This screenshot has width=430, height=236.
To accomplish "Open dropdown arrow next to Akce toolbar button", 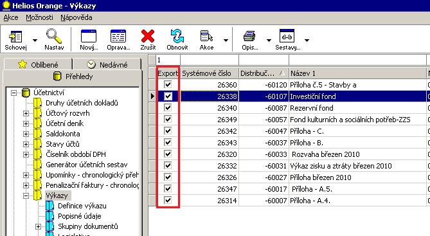I will pos(226,41).
